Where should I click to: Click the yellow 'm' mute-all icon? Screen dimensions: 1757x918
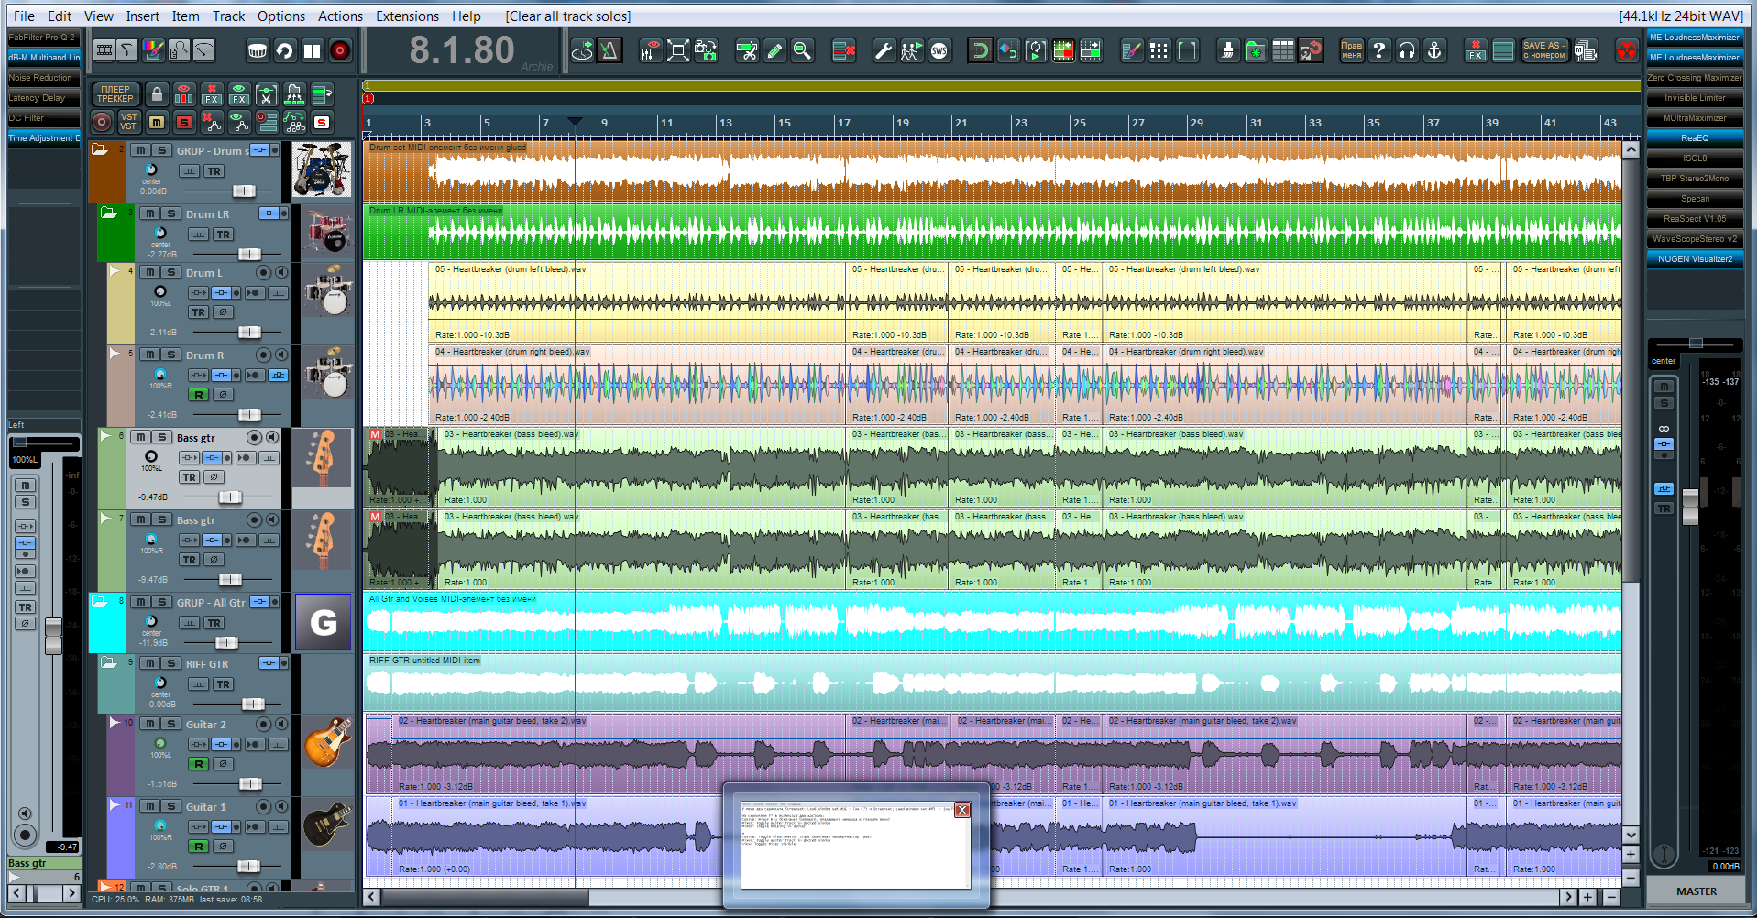[x=157, y=122]
